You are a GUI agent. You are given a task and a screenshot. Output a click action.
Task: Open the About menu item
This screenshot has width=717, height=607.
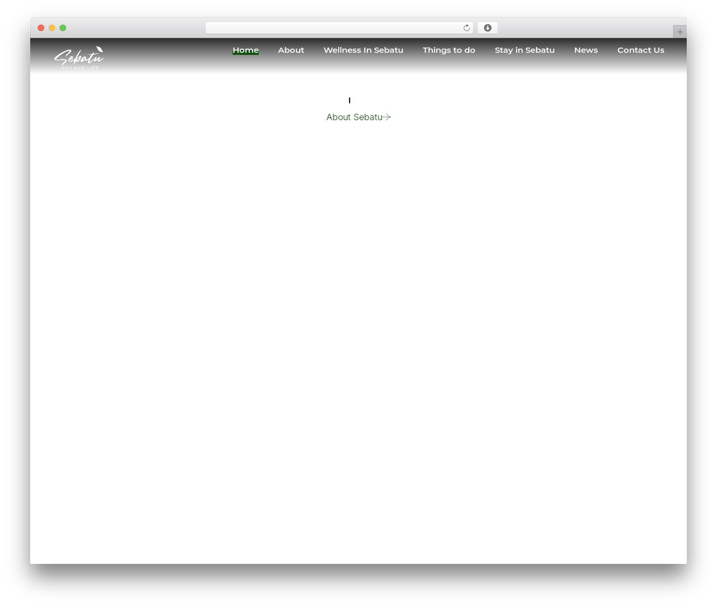click(291, 50)
